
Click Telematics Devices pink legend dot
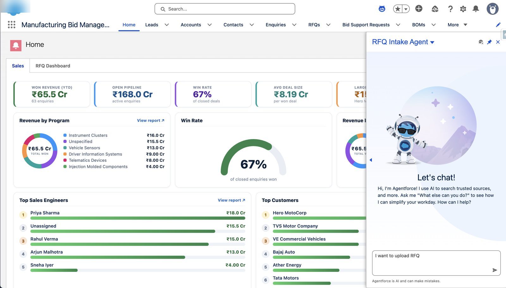[x=65, y=160]
